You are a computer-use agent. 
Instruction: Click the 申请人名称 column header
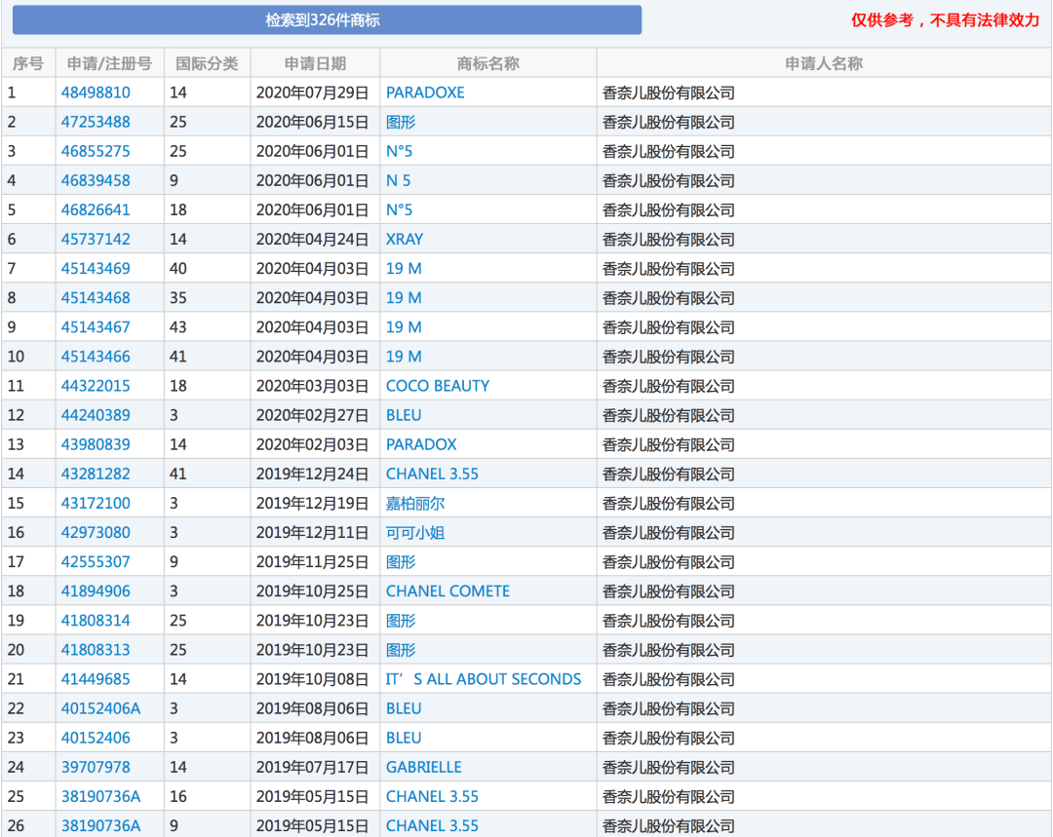pos(824,63)
